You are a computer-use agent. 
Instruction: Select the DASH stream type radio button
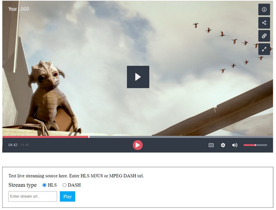pos(65,185)
